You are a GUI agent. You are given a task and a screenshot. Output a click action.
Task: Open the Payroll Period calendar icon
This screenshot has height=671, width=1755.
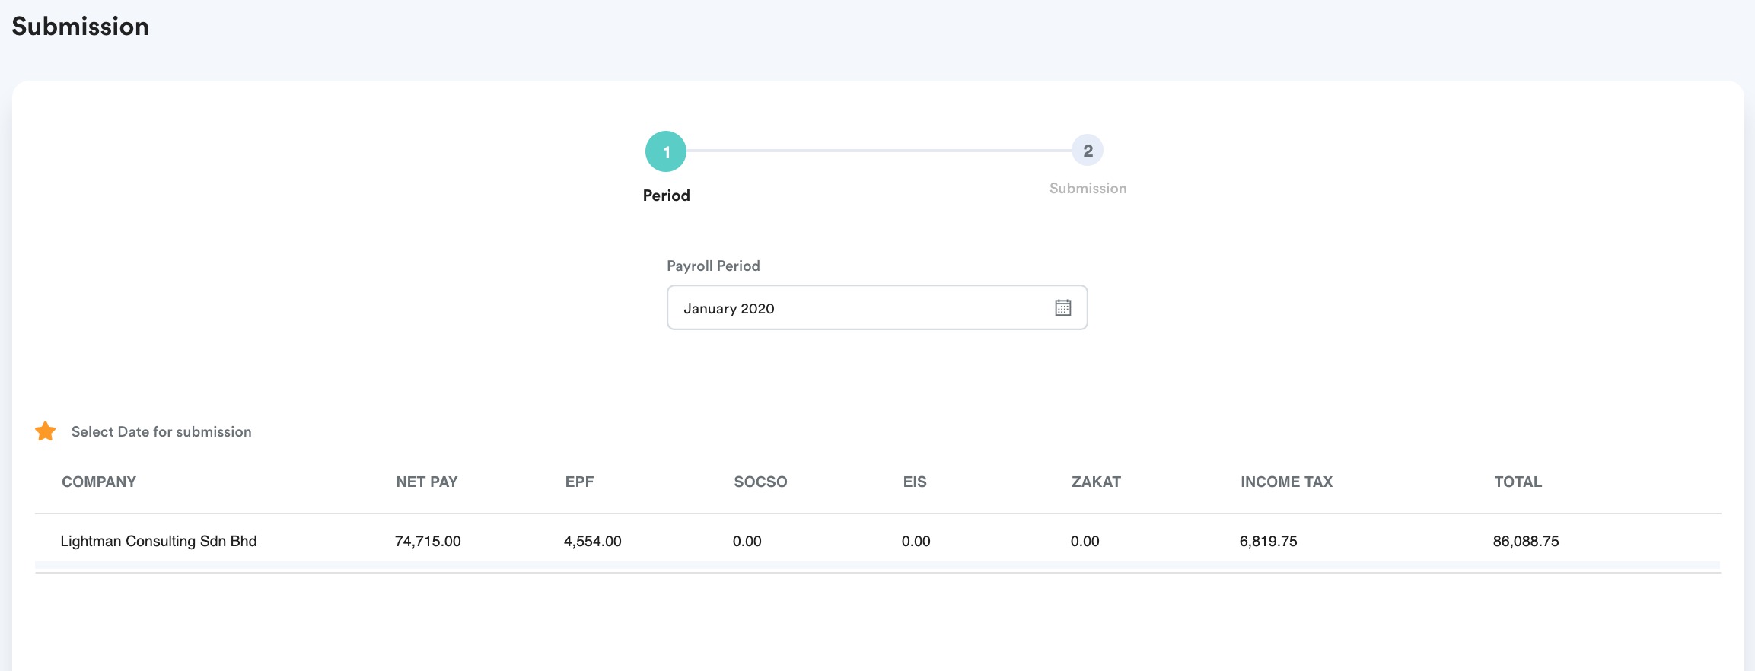[1062, 307]
